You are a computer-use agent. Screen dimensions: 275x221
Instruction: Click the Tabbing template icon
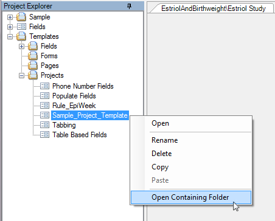point(44,125)
